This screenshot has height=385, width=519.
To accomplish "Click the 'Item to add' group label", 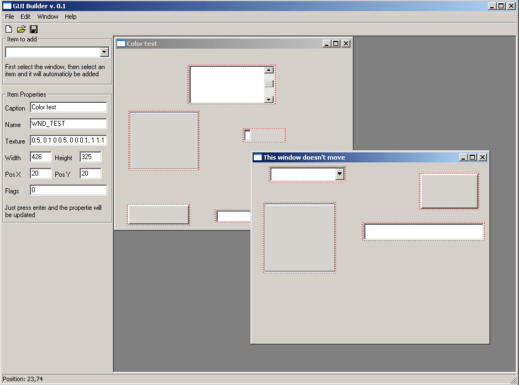I will [22, 39].
